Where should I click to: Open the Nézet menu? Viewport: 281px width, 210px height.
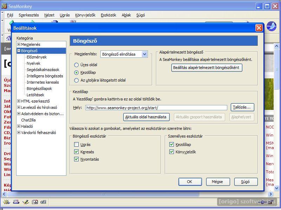pos(49,15)
